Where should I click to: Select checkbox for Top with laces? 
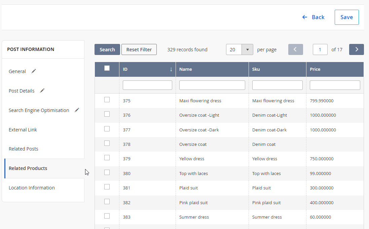click(107, 172)
